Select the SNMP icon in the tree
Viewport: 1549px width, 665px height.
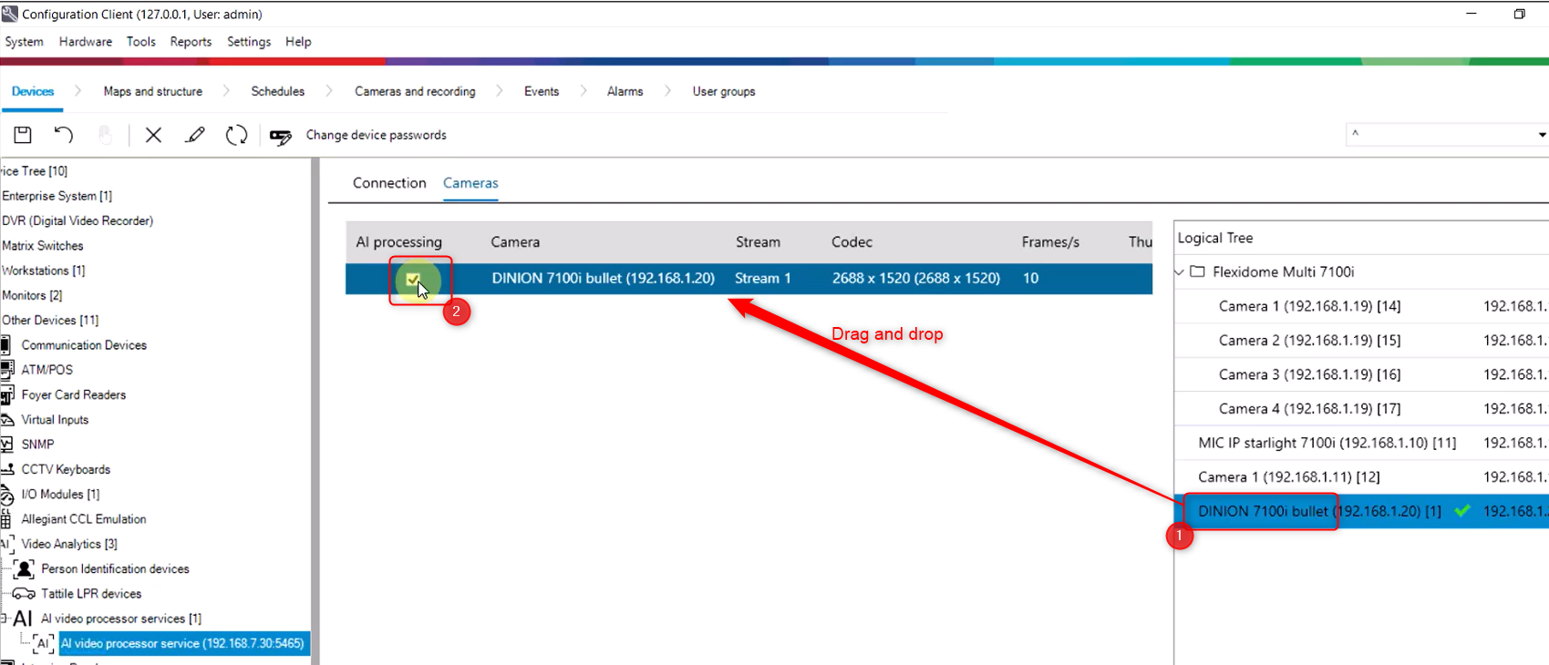[x=5, y=445]
